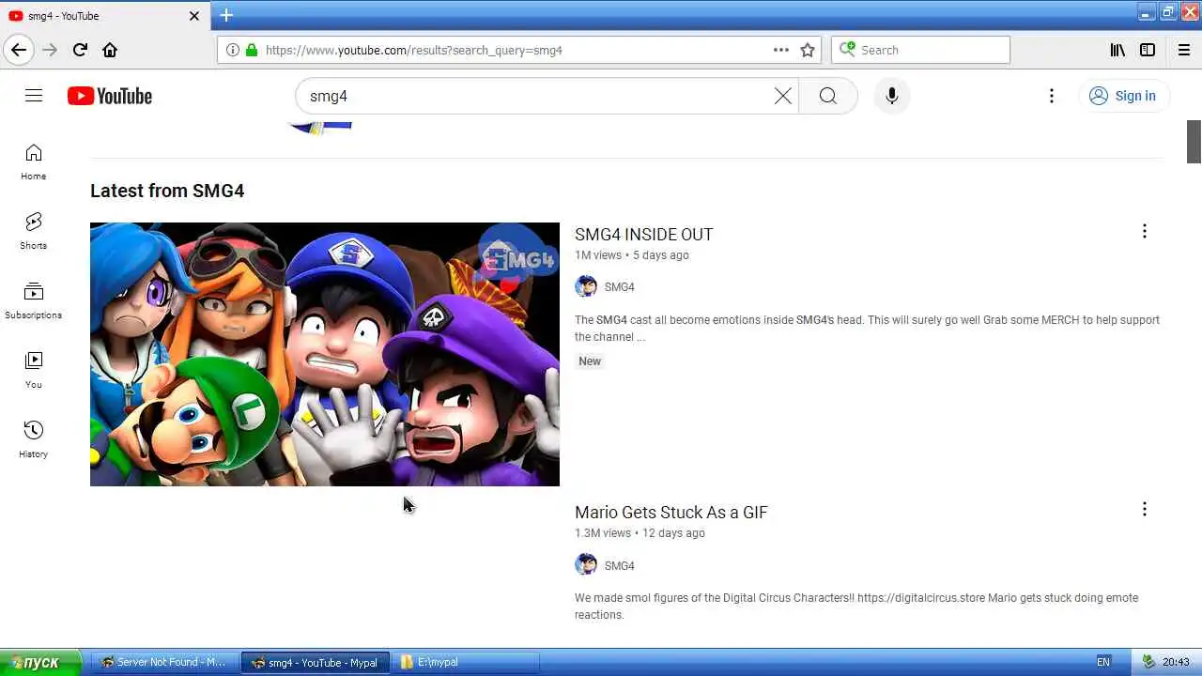Click SMG4 avatar under Mario Gets Stuck
This screenshot has height=676, width=1202.
(586, 564)
